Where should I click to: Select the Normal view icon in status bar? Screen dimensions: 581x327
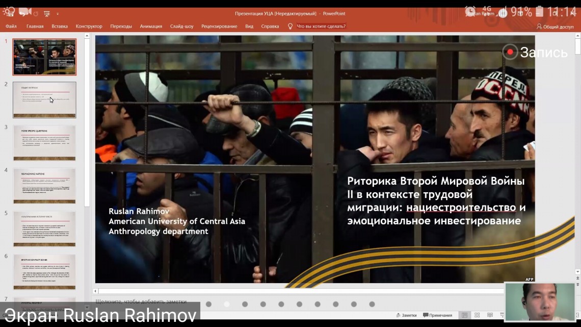point(464,315)
